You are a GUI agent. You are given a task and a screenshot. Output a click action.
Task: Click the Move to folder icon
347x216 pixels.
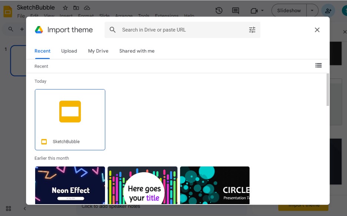(76, 8)
